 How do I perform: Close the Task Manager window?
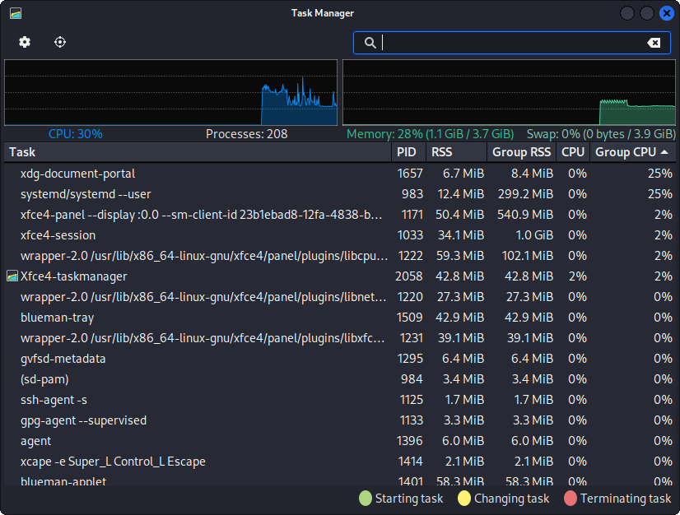pos(667,13)
